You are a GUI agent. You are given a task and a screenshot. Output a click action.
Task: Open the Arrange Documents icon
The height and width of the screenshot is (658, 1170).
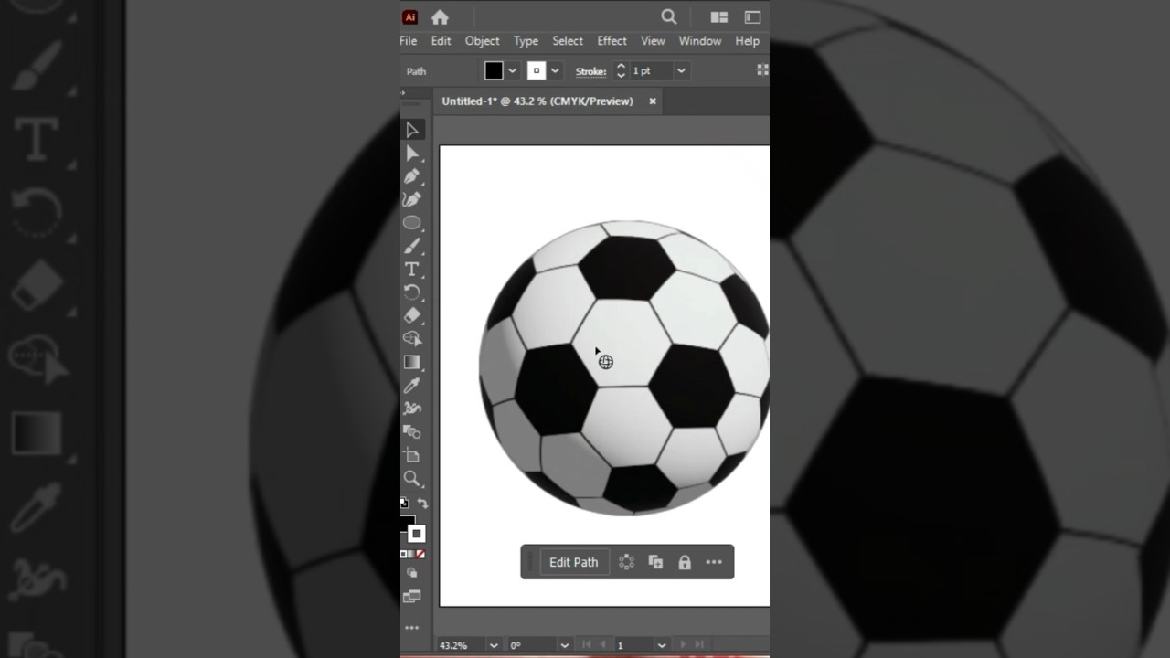coord(719,17)
